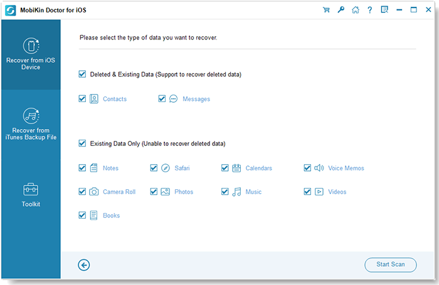Click the Camera Roll camera icon

(94, 192)
